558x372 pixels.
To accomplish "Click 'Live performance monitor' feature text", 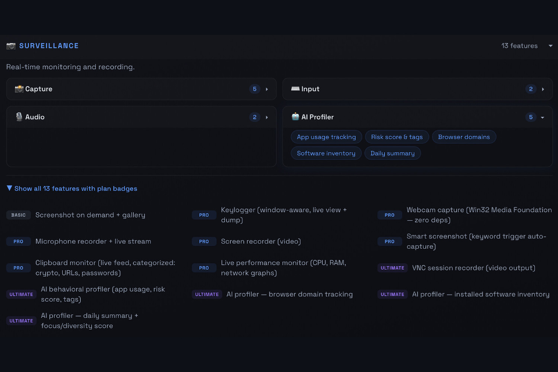I will click(283, 268).
